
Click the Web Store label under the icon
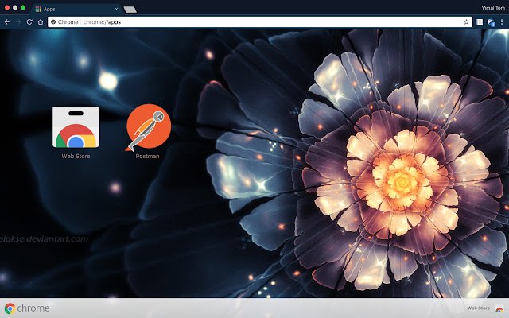(76, 156)
